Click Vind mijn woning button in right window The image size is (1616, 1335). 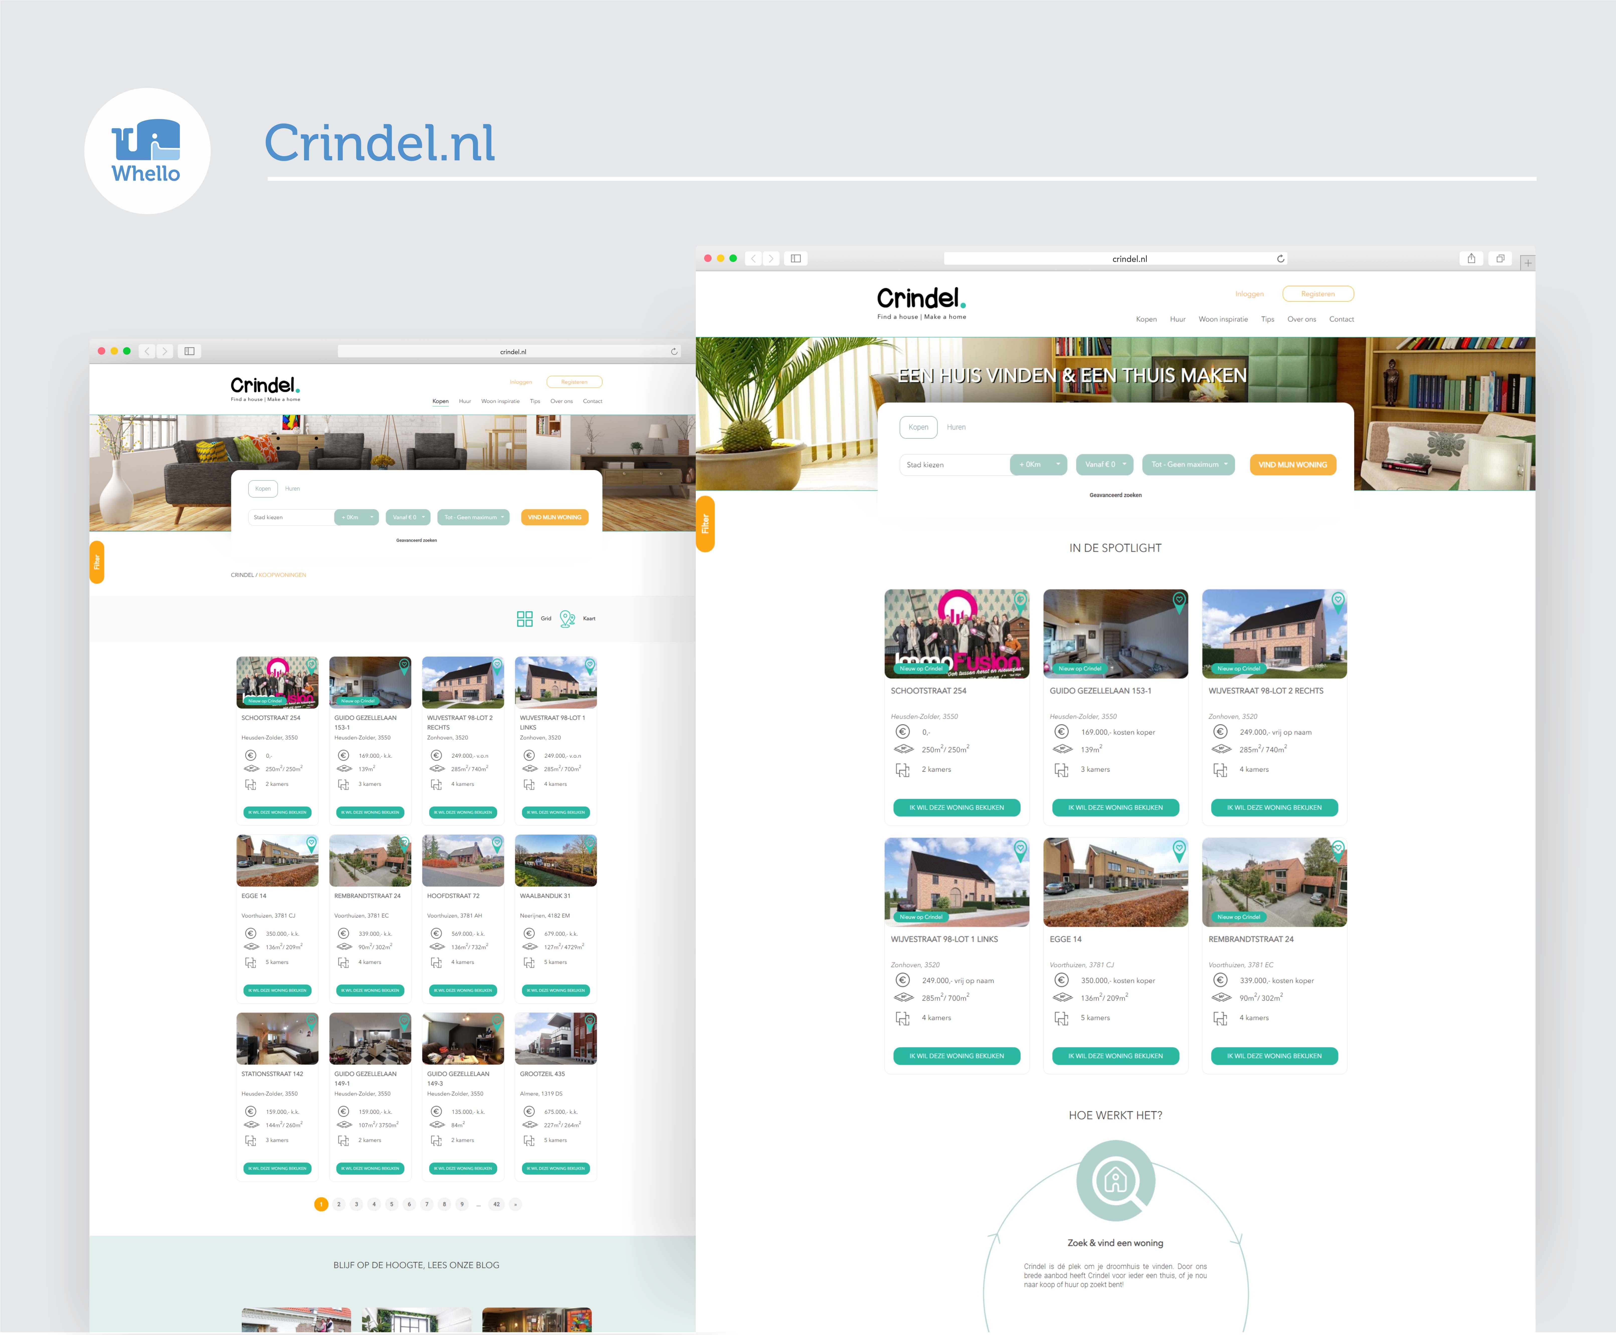pos(1293,464)
